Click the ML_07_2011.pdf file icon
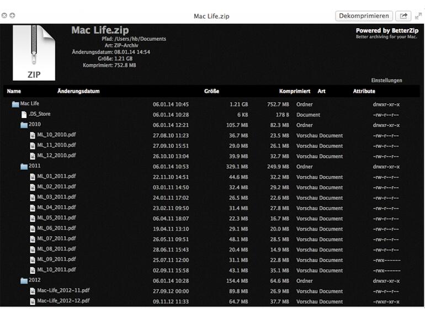The width and height of the screenshot is (425, 319). tap(33, 239)
